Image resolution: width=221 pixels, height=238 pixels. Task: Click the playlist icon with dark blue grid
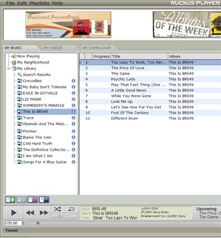(44, 200)
